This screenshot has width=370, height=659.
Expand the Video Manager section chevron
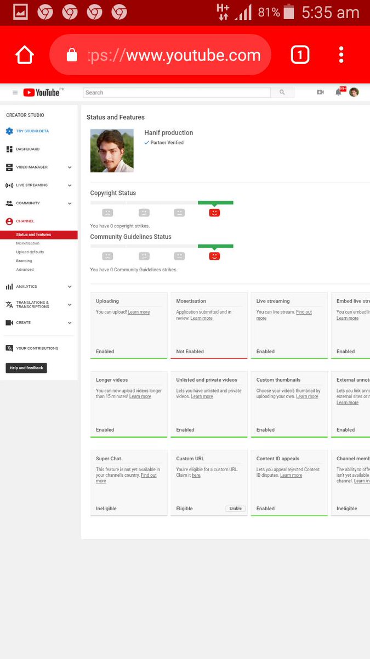(x=70, y=167)
